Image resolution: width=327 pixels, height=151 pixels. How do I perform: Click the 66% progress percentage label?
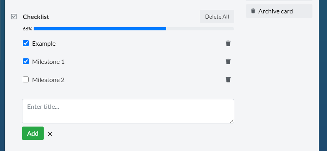(x=27, y=29)
